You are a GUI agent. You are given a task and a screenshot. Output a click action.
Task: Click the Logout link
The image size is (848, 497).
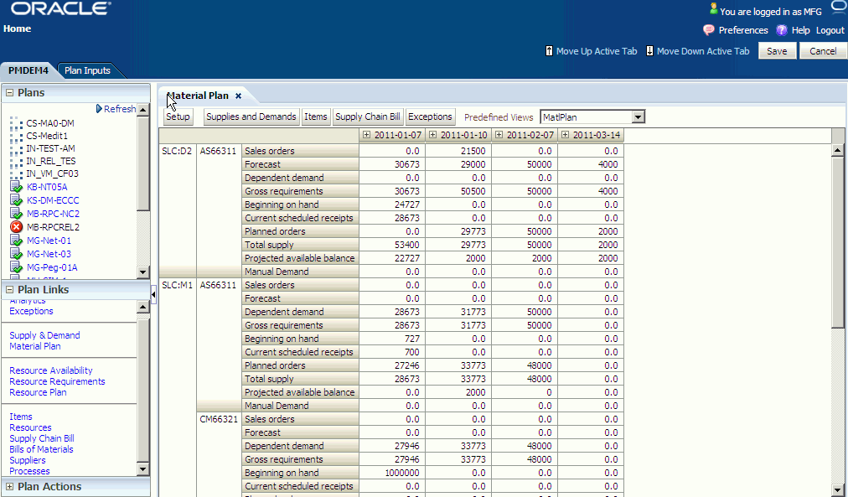[830, 30]
